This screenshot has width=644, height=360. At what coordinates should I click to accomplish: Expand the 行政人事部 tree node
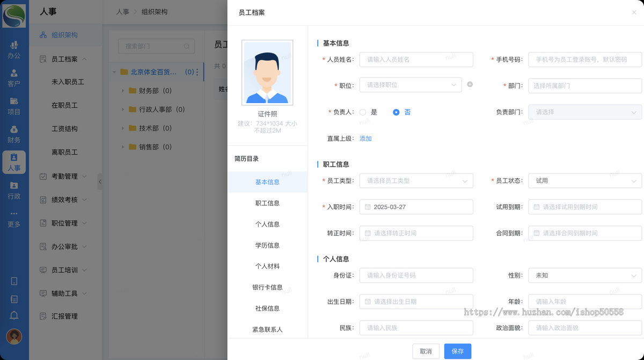123,110
